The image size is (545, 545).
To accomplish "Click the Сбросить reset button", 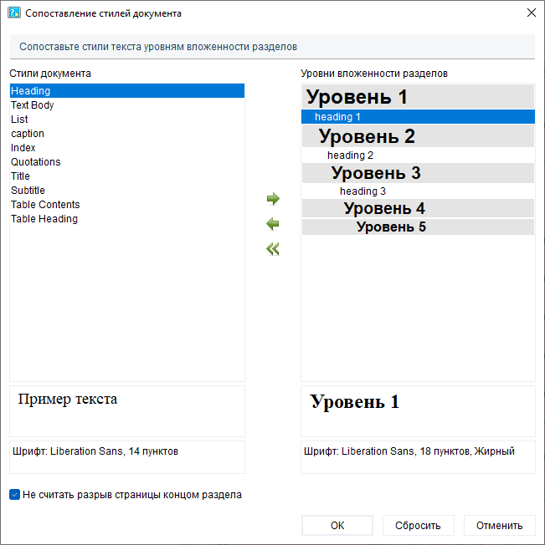I will point(418,525).
